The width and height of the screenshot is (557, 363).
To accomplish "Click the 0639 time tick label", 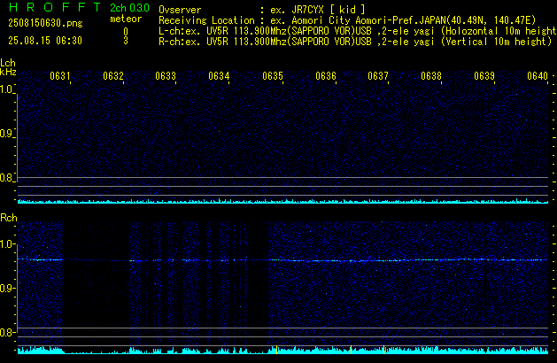I will 484,76.
